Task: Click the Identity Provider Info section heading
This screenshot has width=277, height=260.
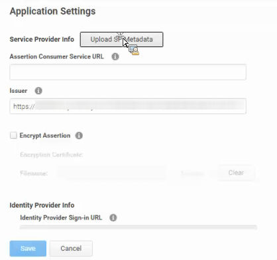Action: tap(42, 205)
